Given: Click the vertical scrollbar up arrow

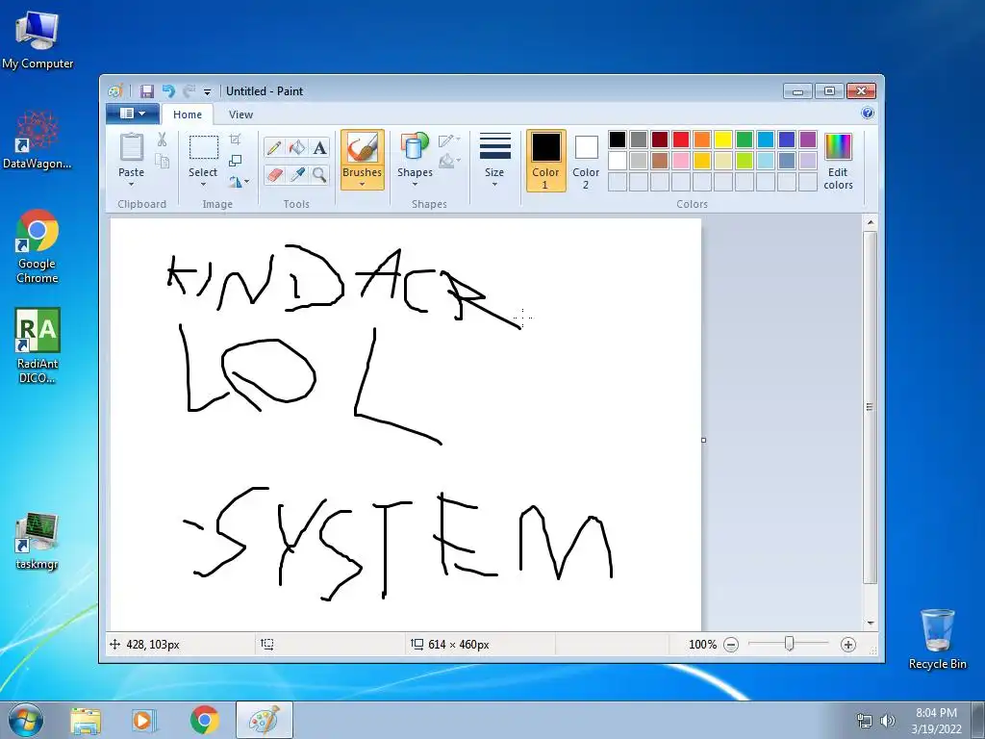Looking at the screenshot, I should tap(871, 222).
